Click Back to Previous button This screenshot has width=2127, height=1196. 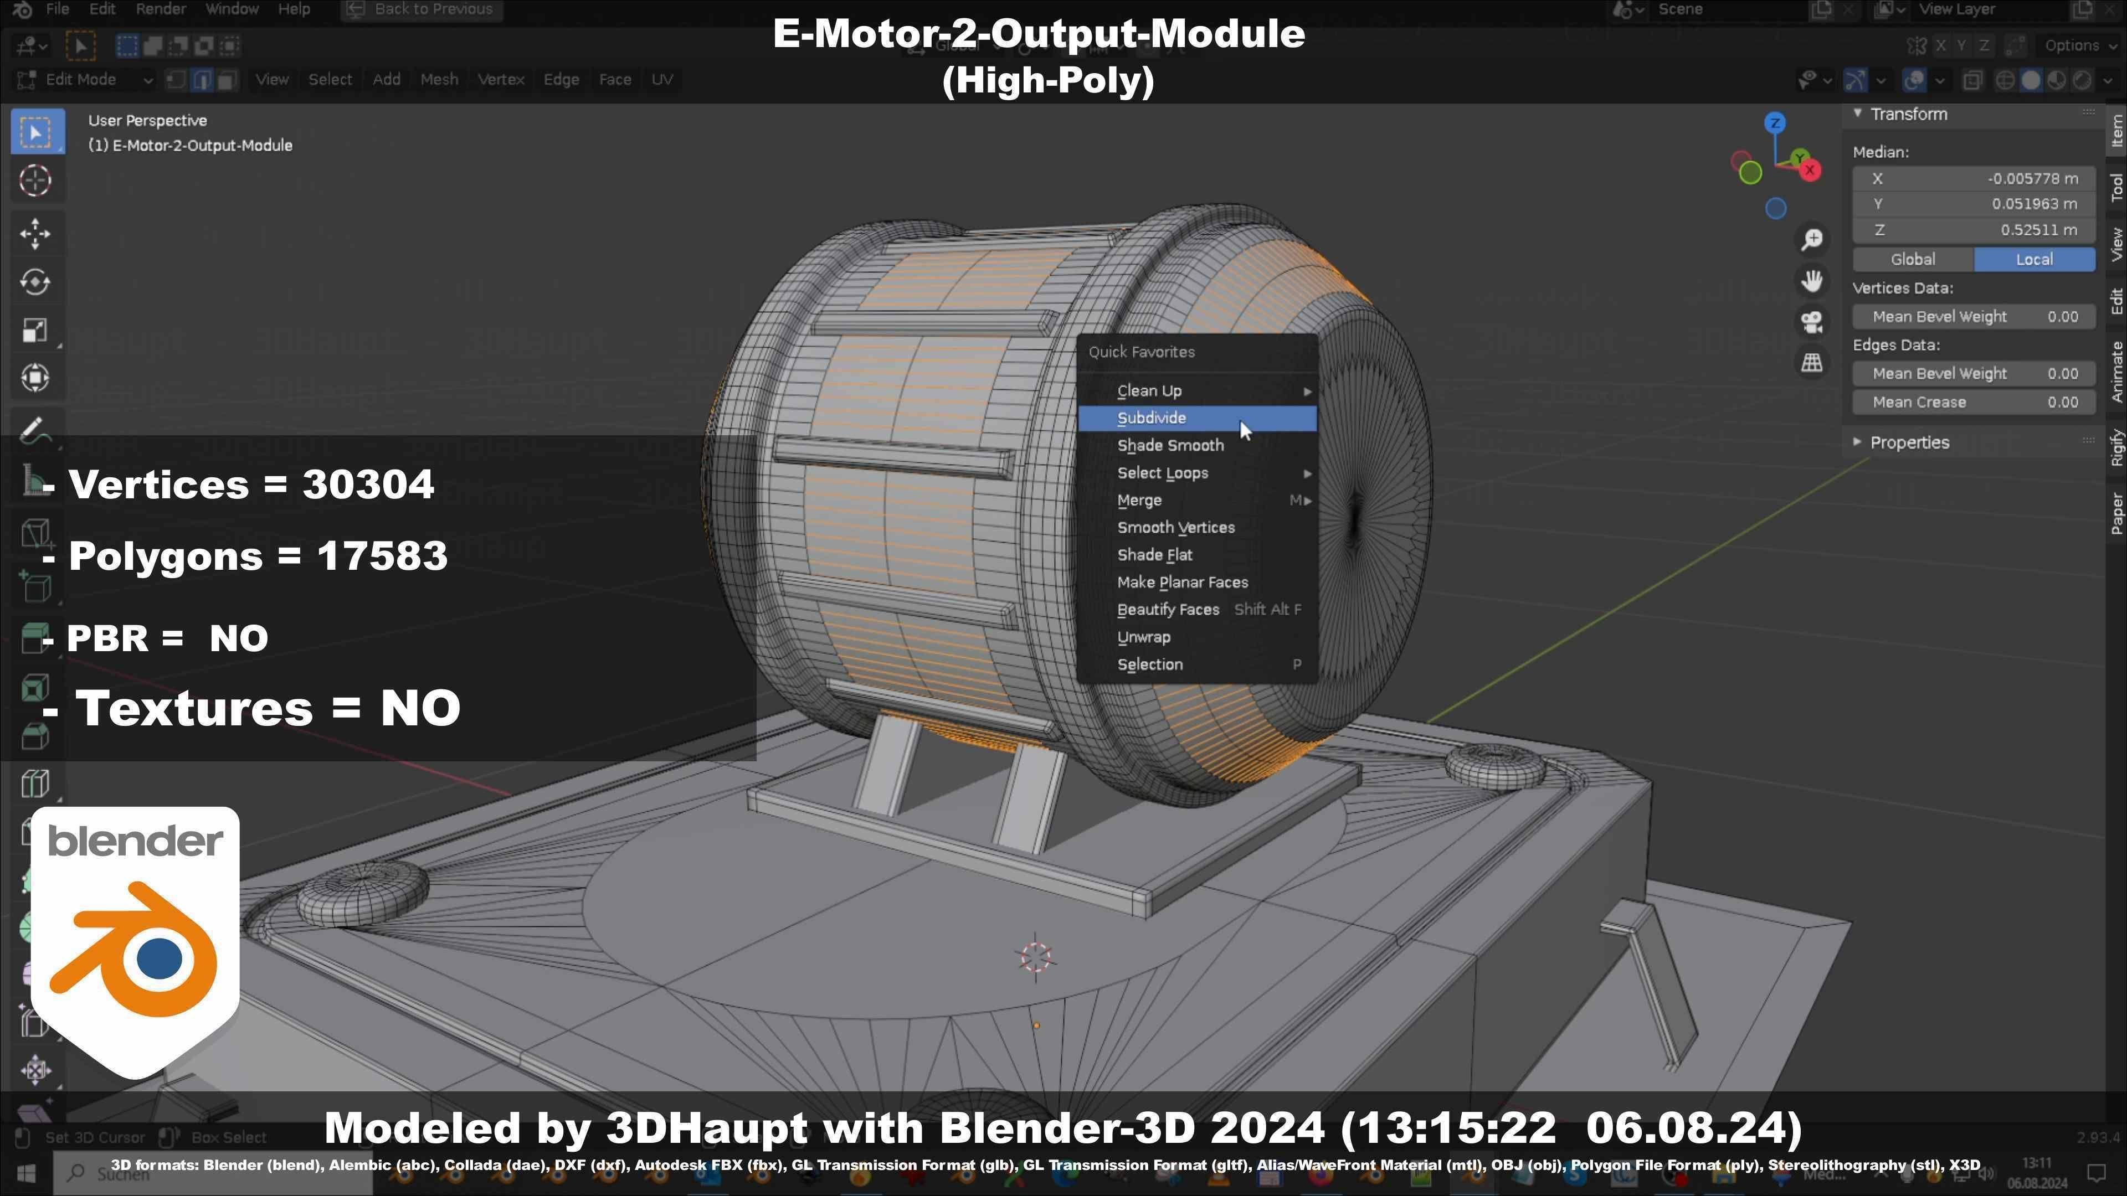tap(421, 9)
